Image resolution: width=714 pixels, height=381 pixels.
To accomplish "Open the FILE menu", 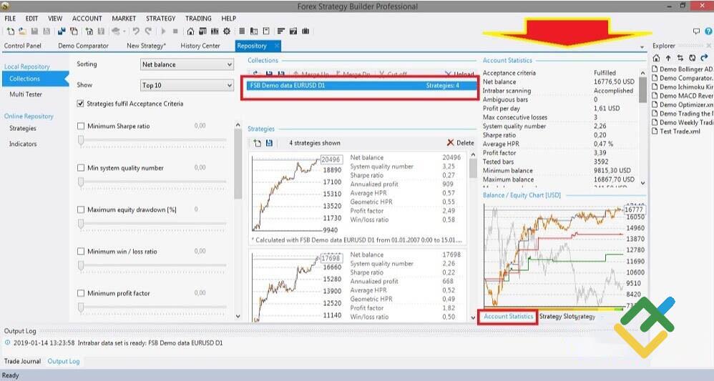I will point(10,19).
